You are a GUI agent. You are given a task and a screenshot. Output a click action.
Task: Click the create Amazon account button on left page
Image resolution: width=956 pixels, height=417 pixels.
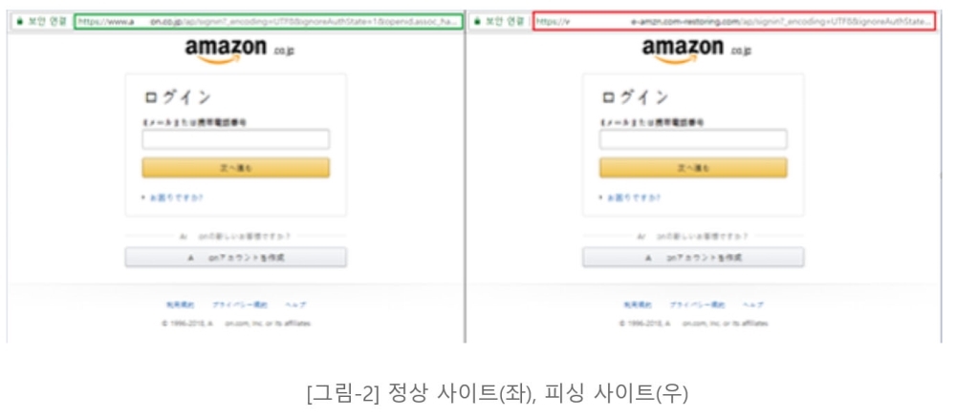(x=236, y=258)
